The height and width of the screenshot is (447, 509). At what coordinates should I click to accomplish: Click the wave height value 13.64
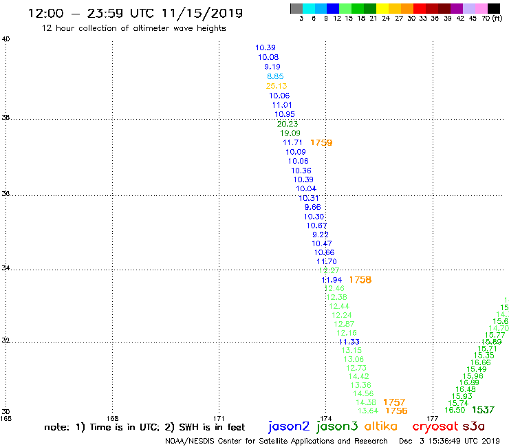[368, 411]
